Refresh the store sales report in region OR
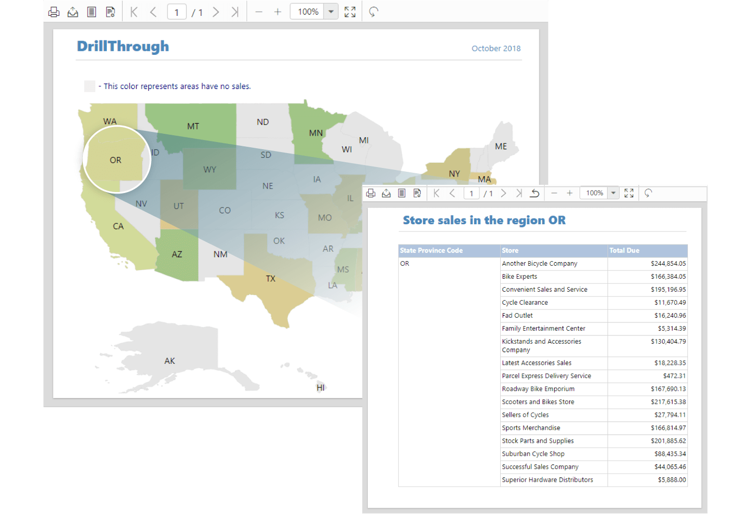The height and width of the screenshot is (514, 751). point(648,193)
